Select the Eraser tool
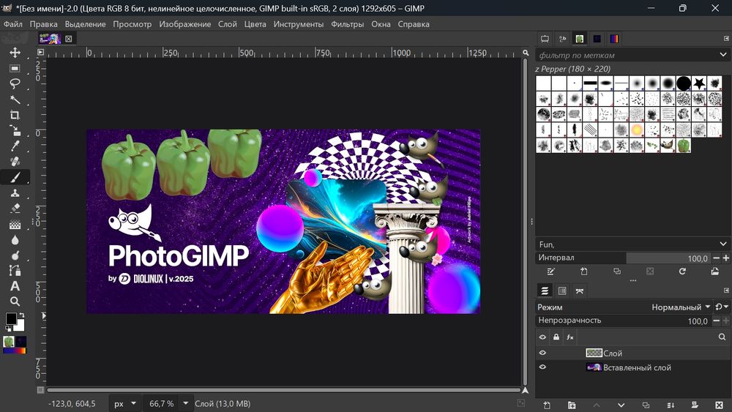Screen dimensions: 732x412 point(15,208)
